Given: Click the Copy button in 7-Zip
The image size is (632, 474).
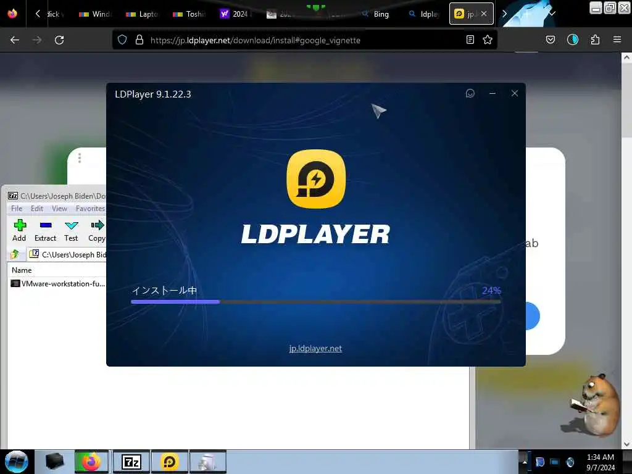Looking at the screenshot, I should [x=97, y=231].
